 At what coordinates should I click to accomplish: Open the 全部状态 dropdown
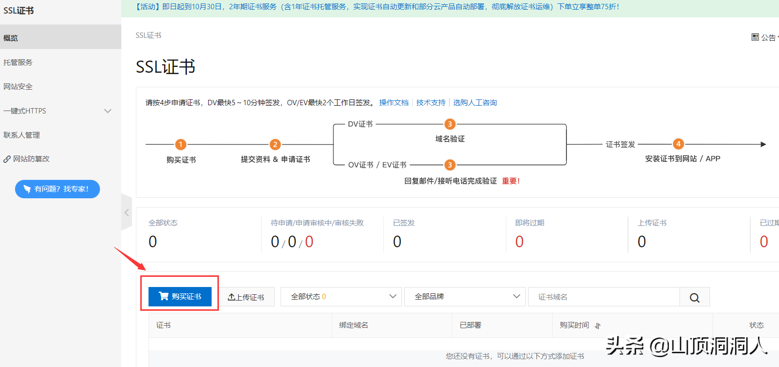(341, 297)
